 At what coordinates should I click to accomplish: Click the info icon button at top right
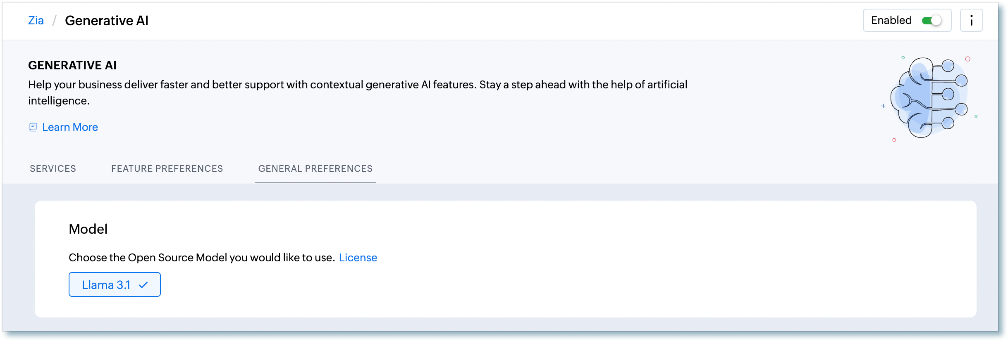click(x=971, y=21)
